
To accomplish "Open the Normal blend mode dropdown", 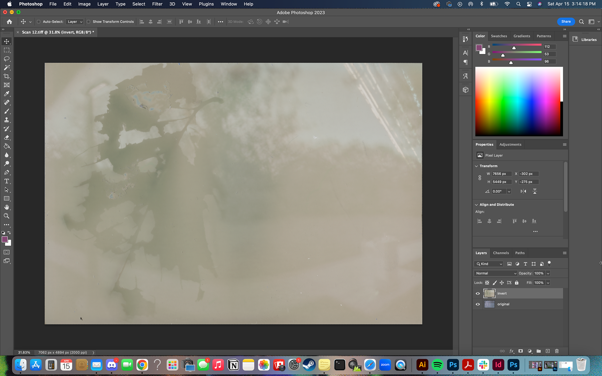I will [496, 273].
